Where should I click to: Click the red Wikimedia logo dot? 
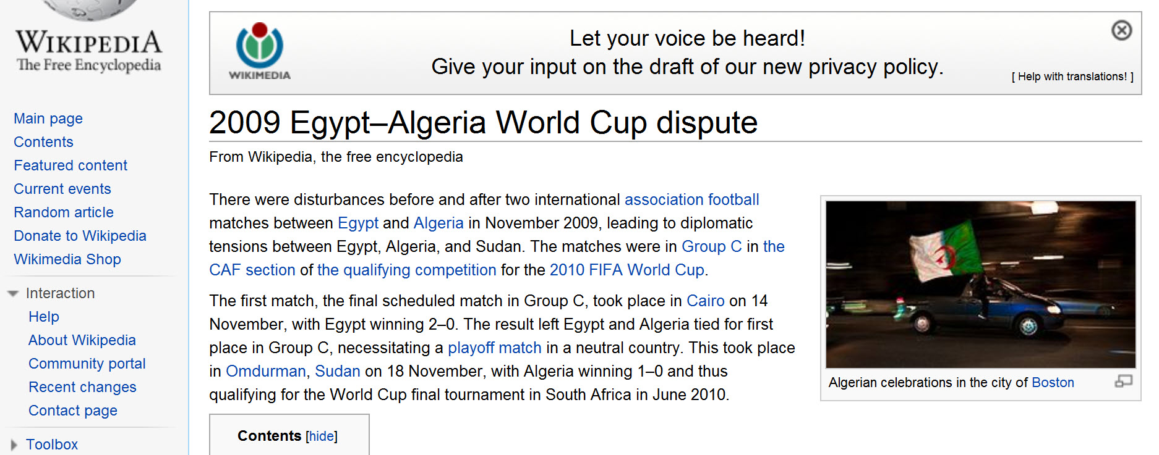click(258, 29)
